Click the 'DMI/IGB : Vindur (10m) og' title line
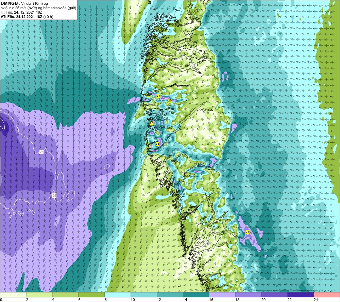This screenshot has width=340, height=302. tap(24, 3)
